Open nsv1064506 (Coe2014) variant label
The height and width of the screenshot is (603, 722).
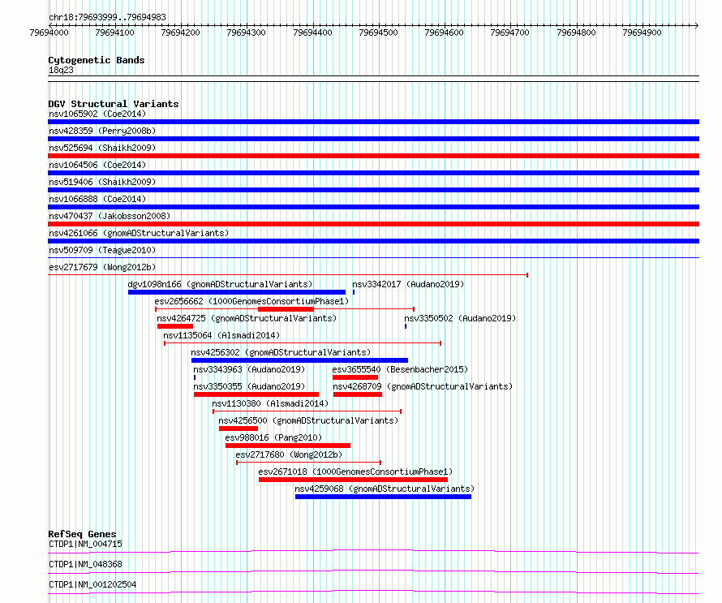97,165
